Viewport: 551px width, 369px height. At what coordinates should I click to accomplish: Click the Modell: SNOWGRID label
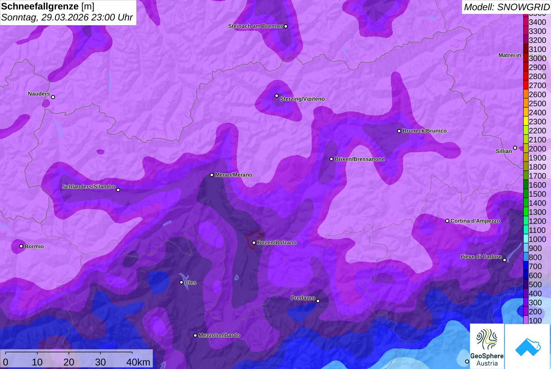[507, 7]
